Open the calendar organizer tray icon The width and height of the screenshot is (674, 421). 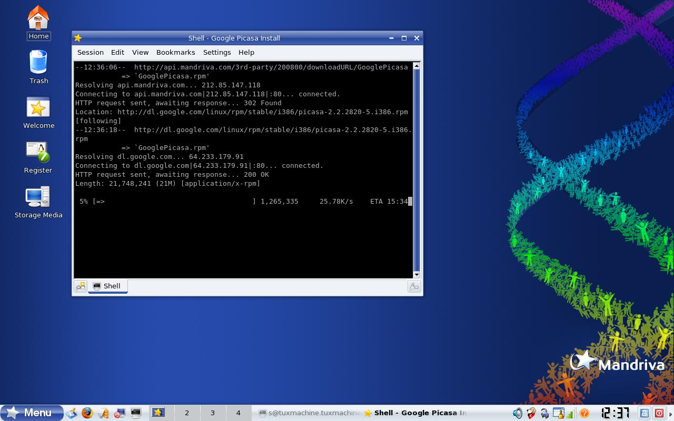point(558,413)
